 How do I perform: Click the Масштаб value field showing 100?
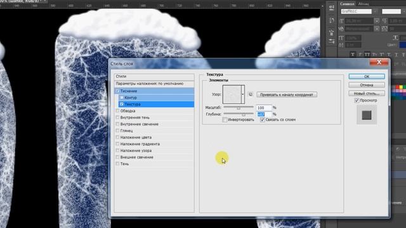(x=264, y=108)
